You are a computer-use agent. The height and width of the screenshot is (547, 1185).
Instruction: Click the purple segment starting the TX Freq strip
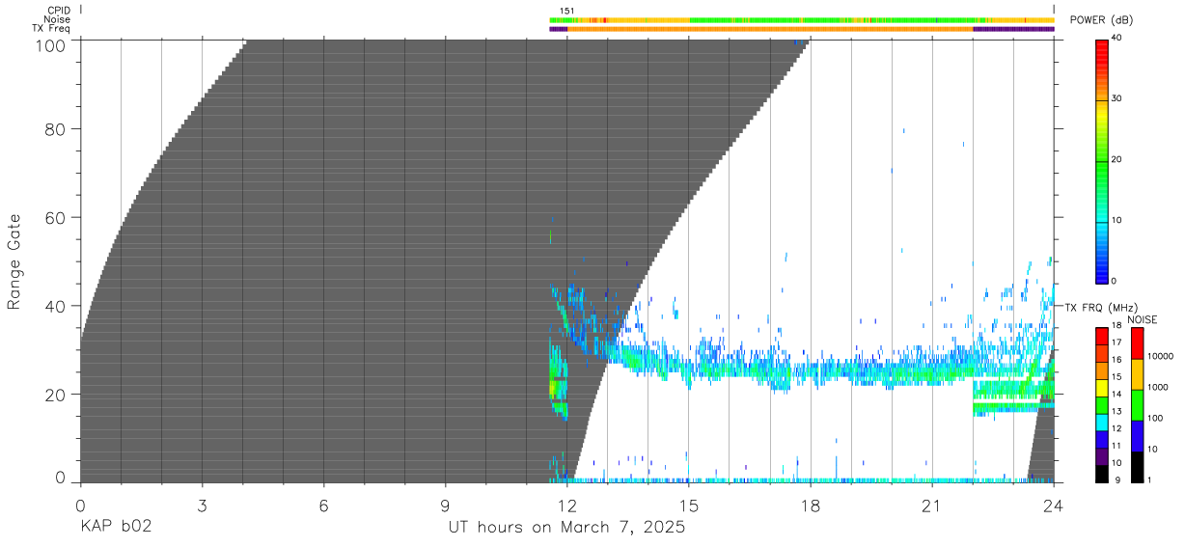tap(558, 29)
